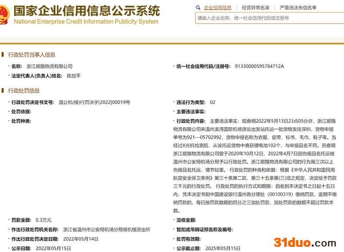Image resolution: width=344 pixels, height=252 pixels.
Task: Click the magnifier search icon
Action: pos(198,8)
